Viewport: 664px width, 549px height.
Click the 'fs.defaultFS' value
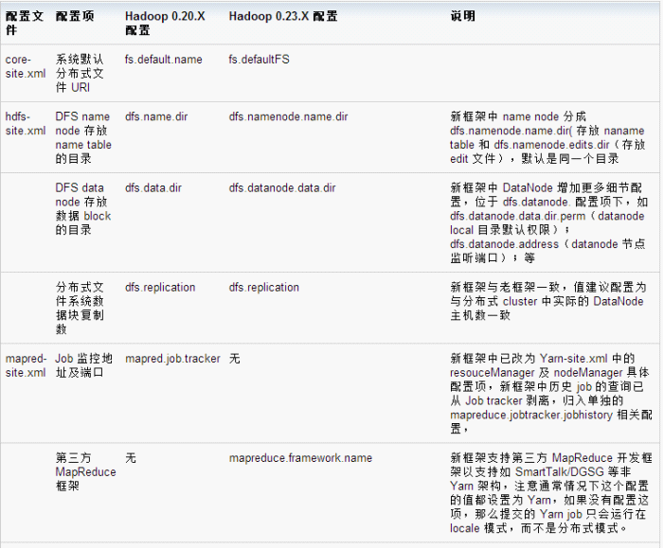(x=260, y=60)
